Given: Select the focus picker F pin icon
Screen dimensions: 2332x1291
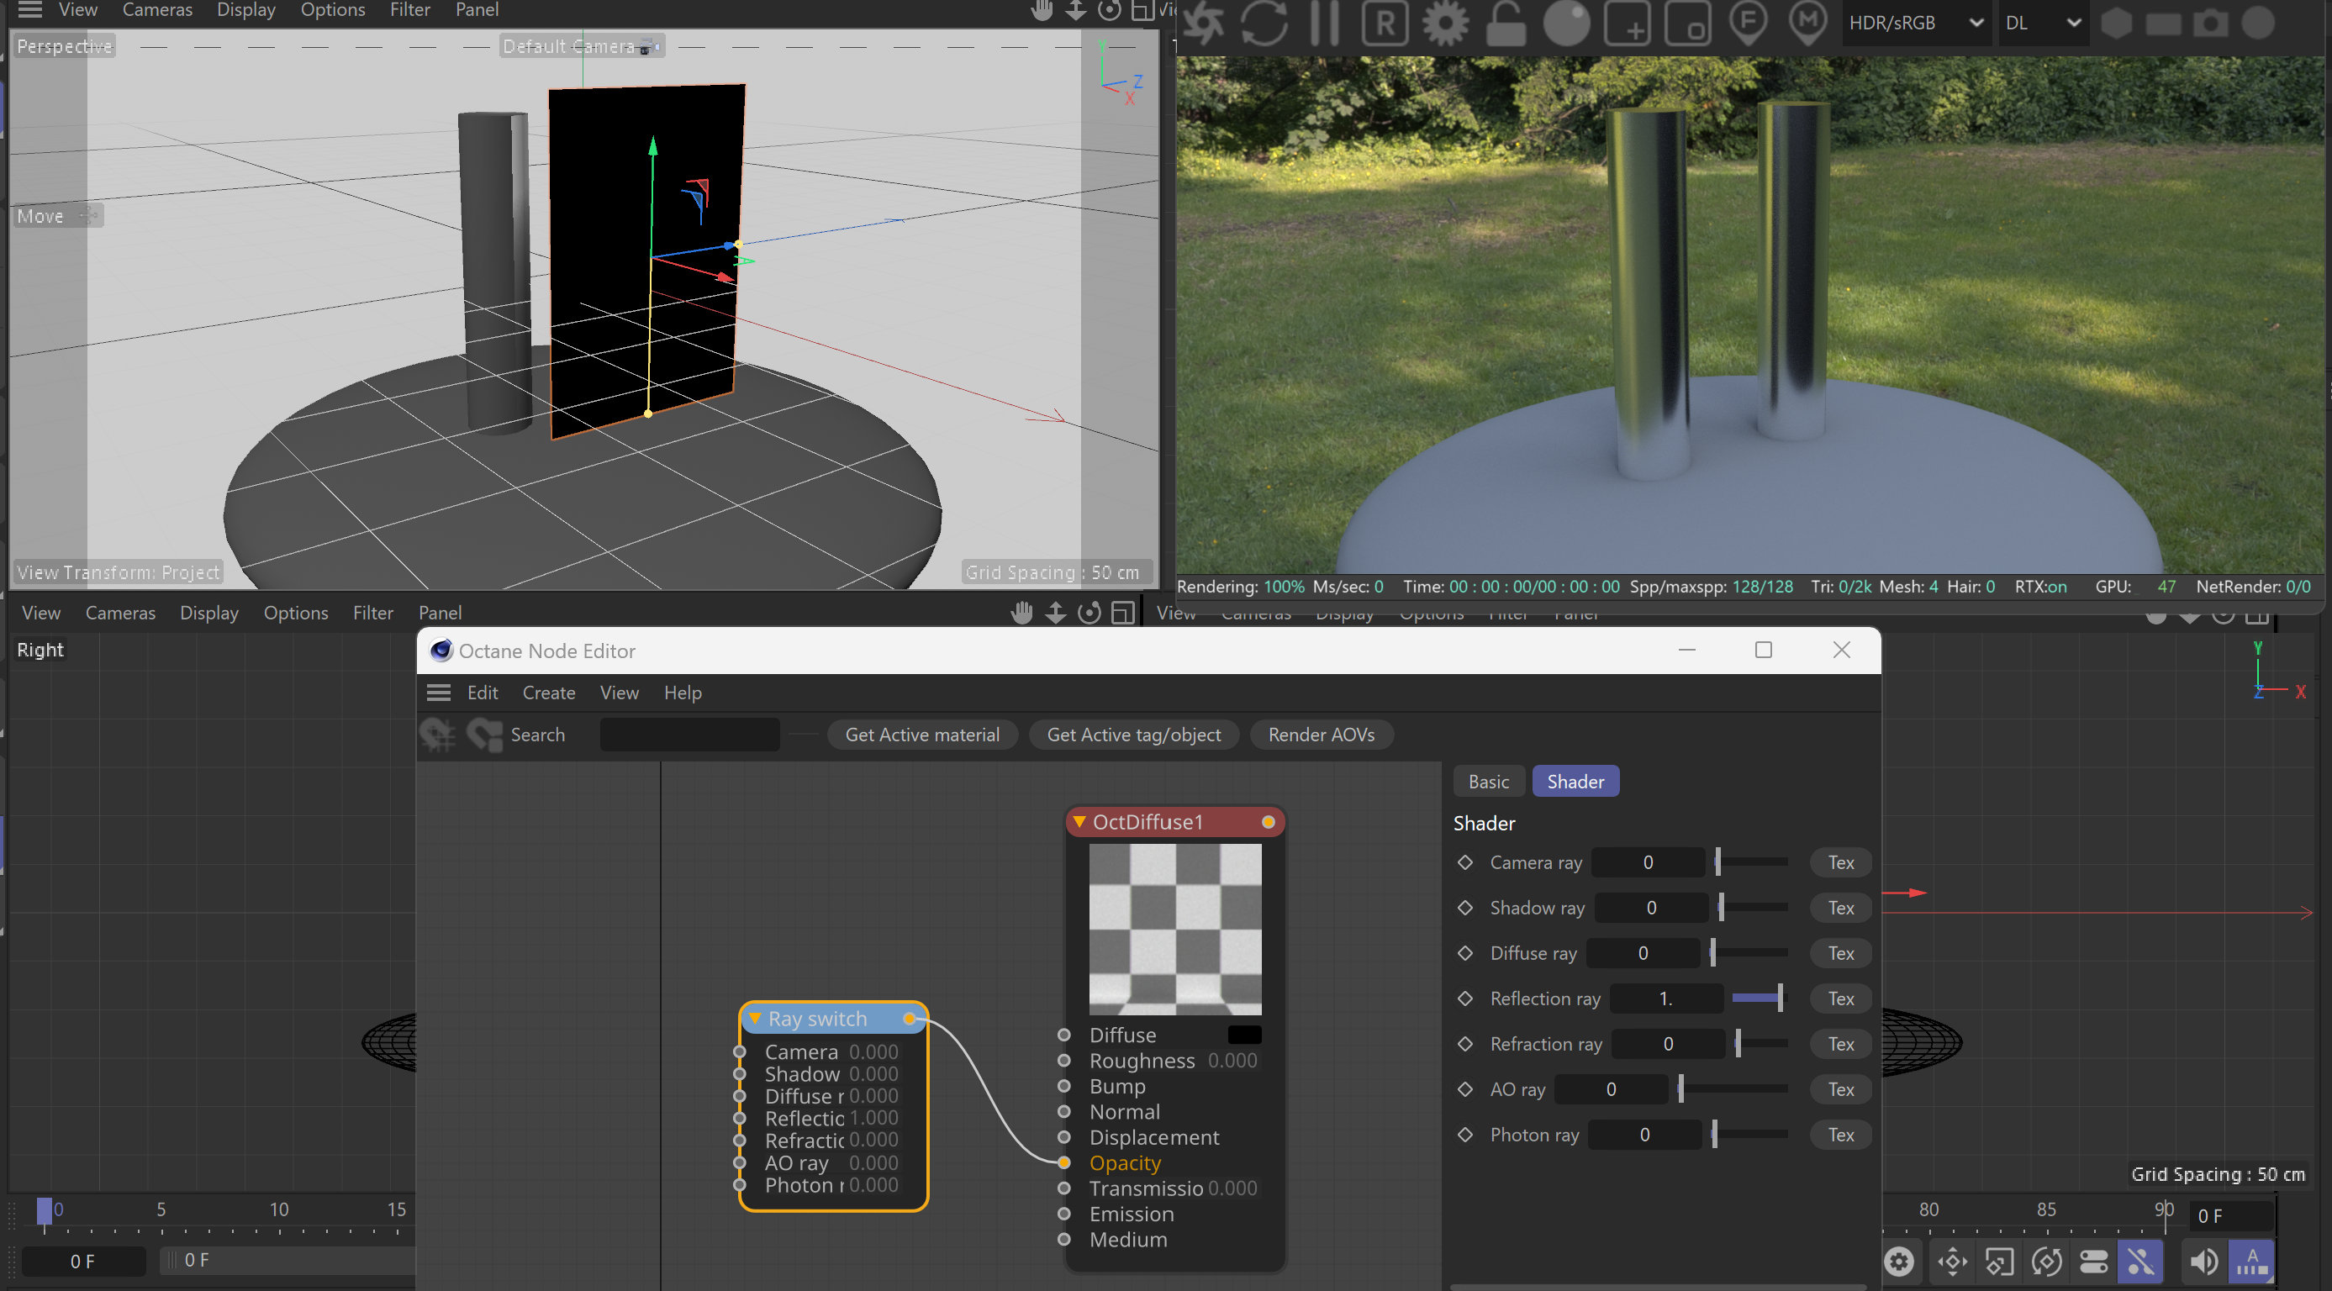Looking at the screenshot, I should point(1748,24).
